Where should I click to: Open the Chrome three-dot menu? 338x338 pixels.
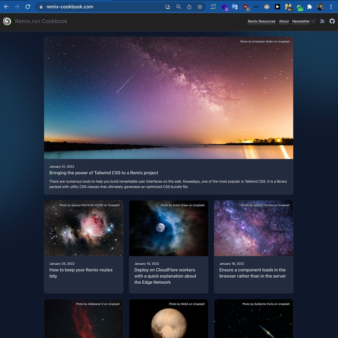[331, 7]
